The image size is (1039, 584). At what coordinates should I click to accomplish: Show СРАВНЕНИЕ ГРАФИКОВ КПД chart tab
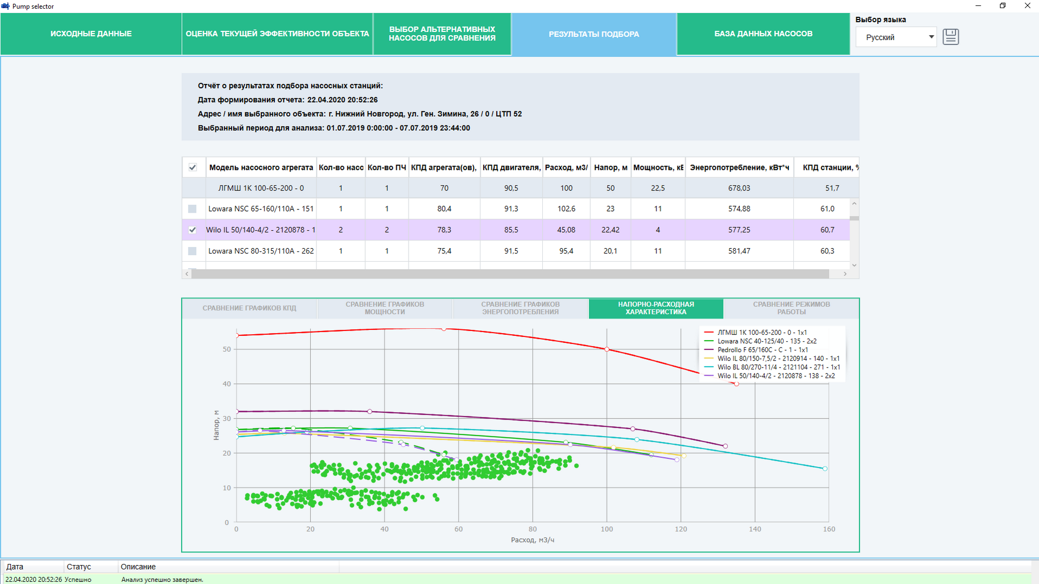(249, 308)
